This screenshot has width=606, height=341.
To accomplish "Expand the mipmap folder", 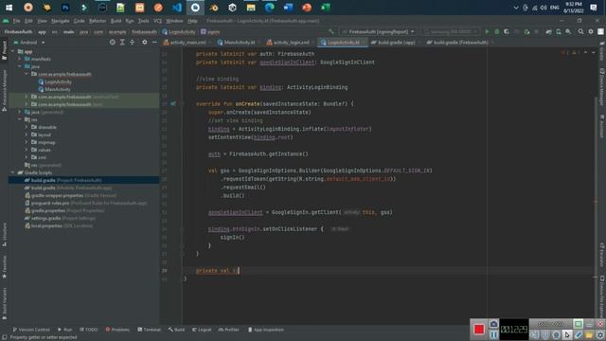I will coord(27,142).
